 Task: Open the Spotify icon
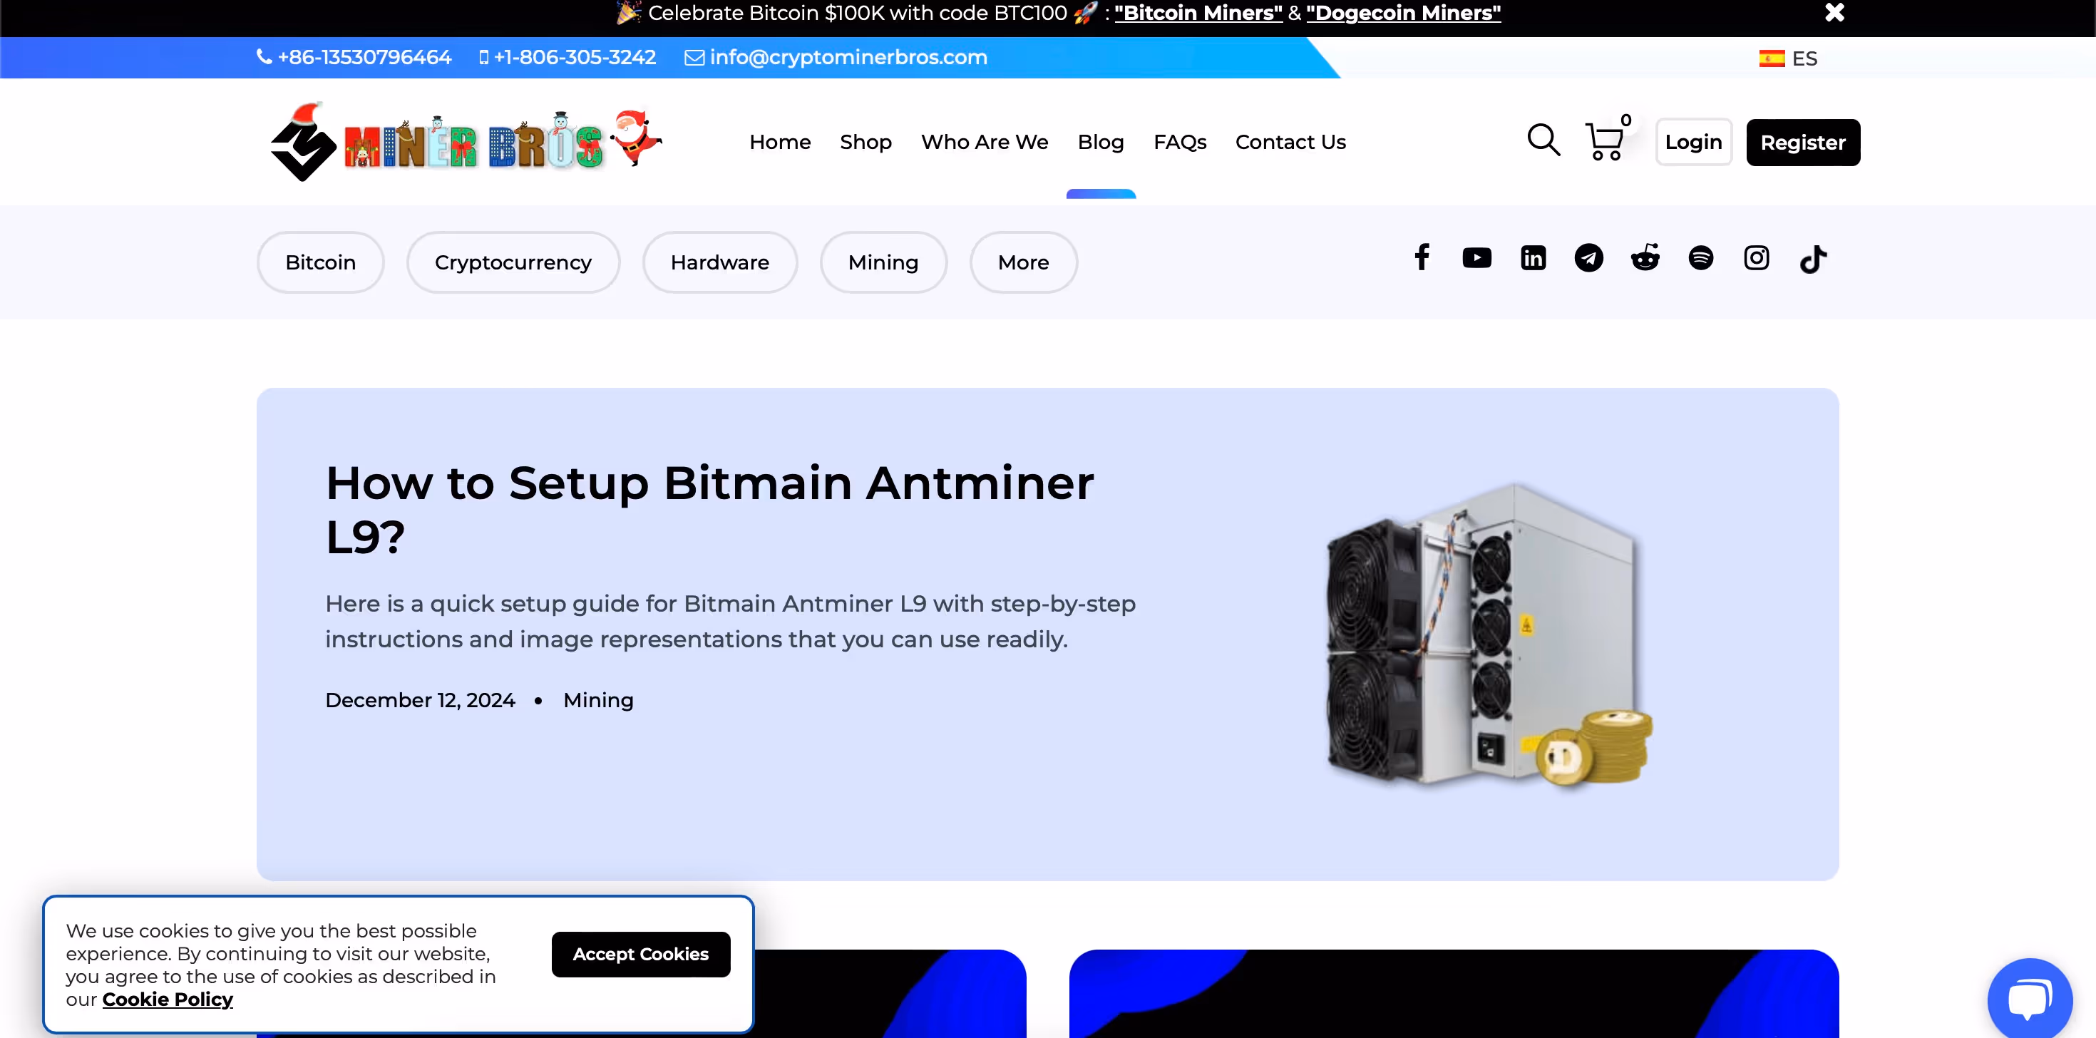point(1700,258)
